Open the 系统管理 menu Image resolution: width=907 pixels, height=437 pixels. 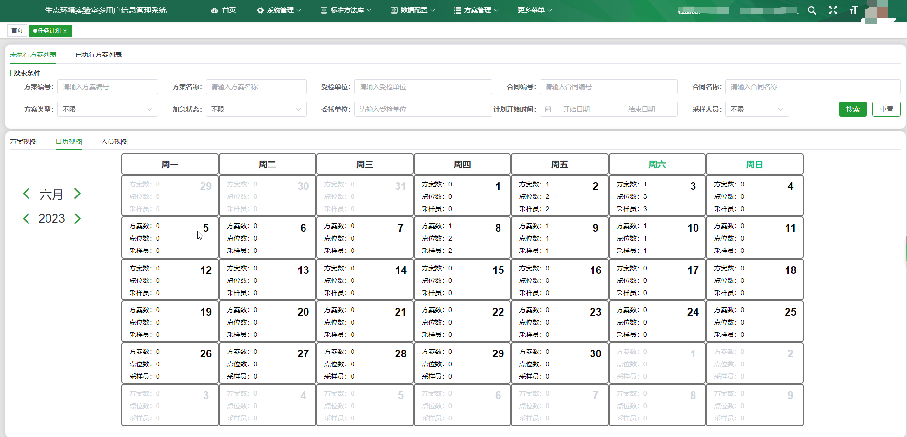tap(279, 10)
